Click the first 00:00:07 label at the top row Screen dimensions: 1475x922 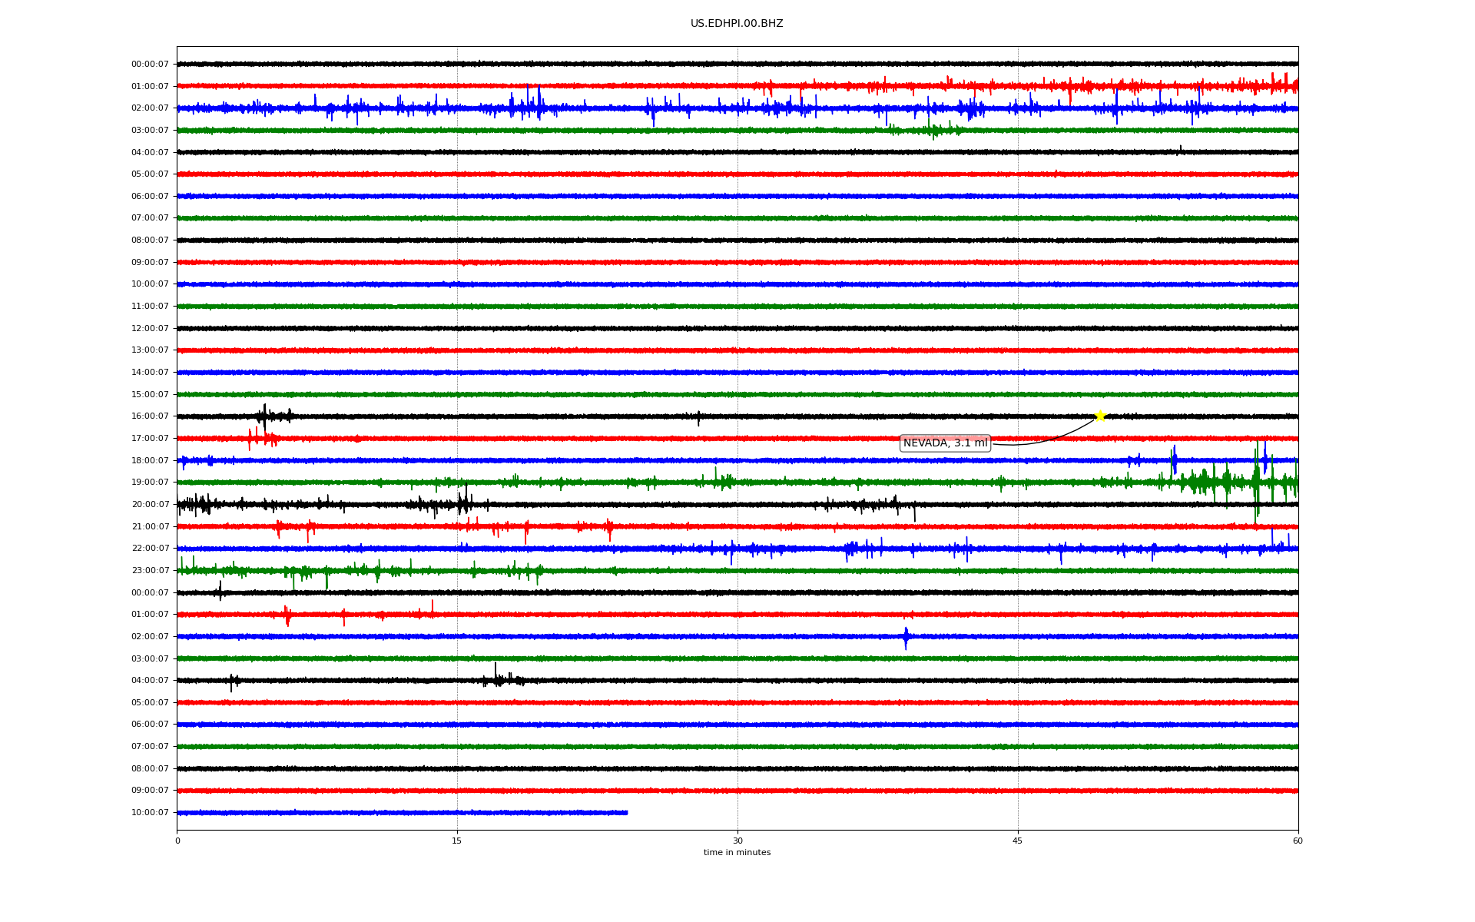150,65
